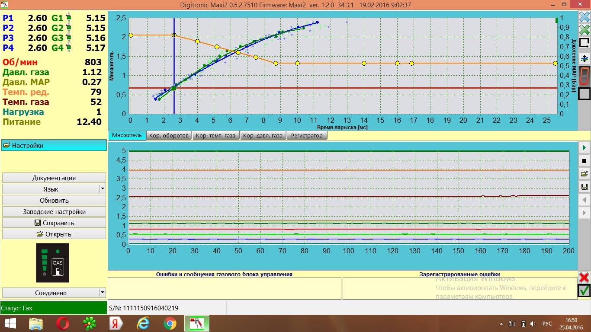
Task: Save recorder log with floppy disk icon
Action: [584, 187]
